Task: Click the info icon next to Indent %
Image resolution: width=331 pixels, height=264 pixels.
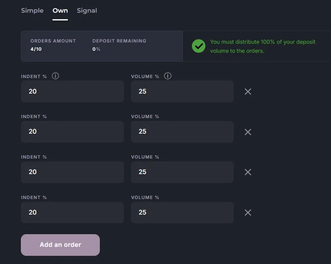Action: pyautogui.click(x=56, y=76)
